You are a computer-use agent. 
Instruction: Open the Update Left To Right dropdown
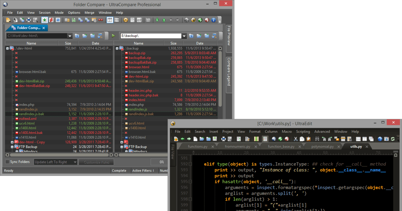click(74, 162)
